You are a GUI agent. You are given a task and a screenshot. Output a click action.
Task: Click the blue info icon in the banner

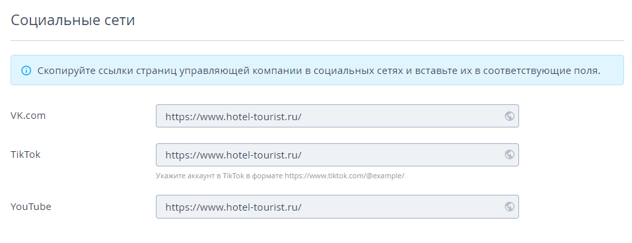26,71
